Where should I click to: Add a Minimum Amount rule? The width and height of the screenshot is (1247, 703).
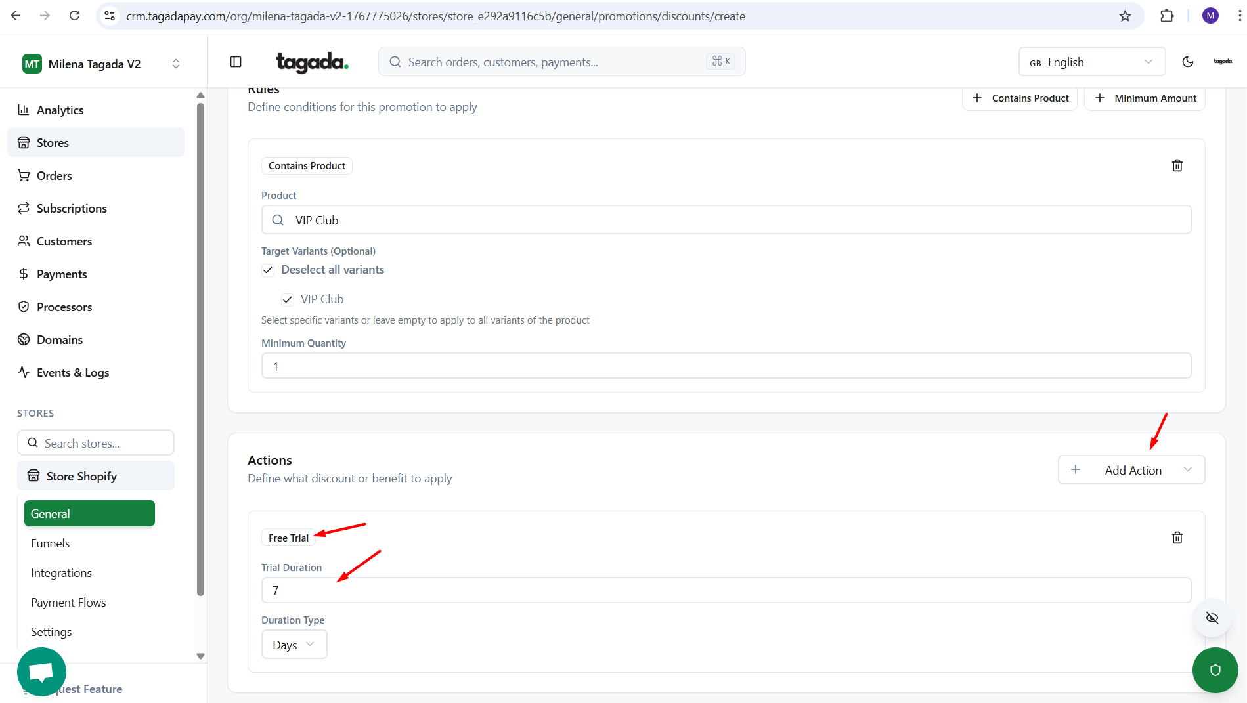1145,98
